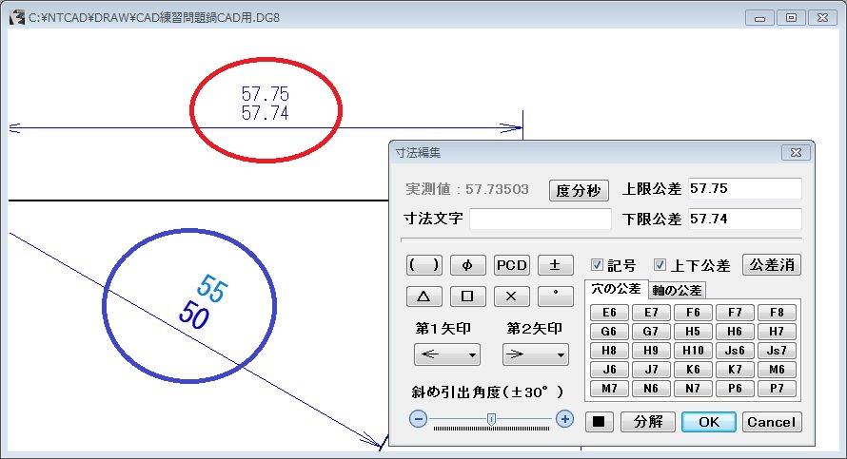Click the plus angle increase button
The image size is (847, 459).
coord(564,419)
